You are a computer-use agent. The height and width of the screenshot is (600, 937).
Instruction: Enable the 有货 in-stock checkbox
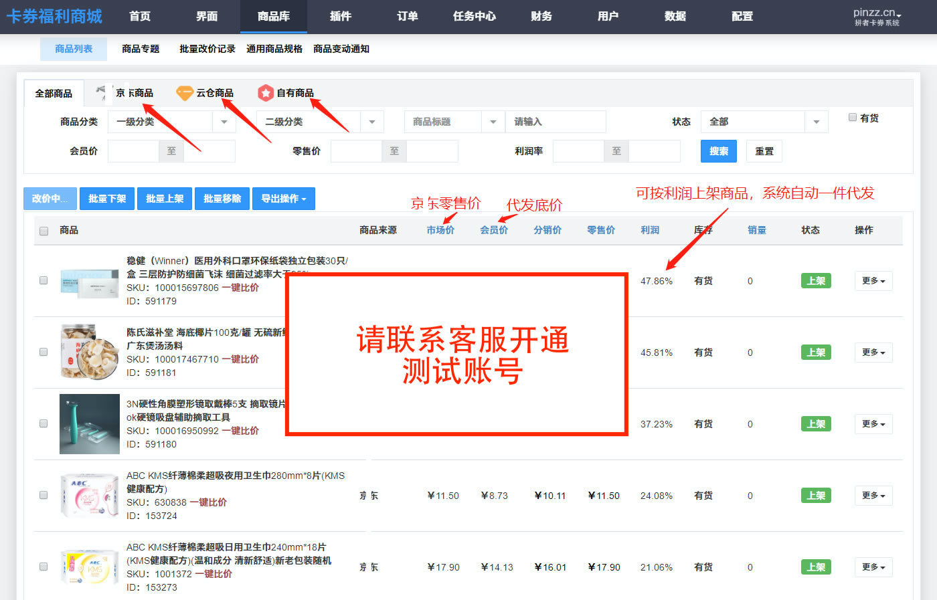pyautogui.click(x=853, y=118)
